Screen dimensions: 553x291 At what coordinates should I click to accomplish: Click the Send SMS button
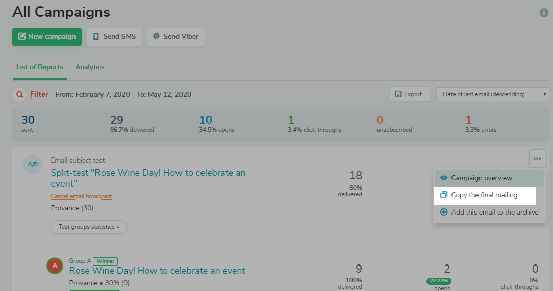(x=114, y=37)
